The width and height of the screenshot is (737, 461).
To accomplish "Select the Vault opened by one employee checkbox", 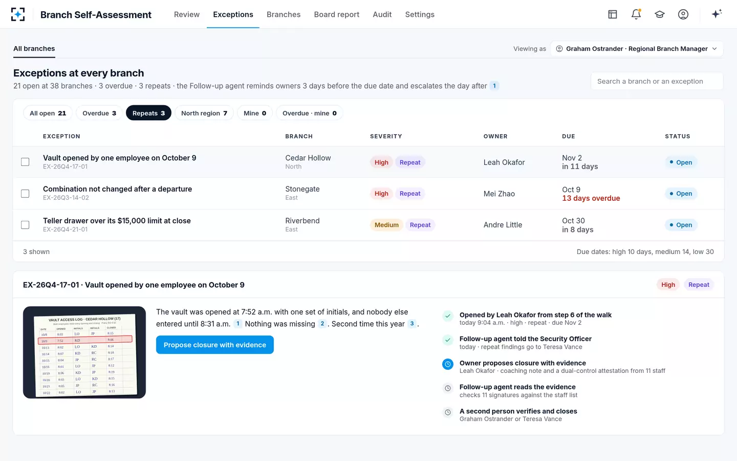I will click(25, 162).
